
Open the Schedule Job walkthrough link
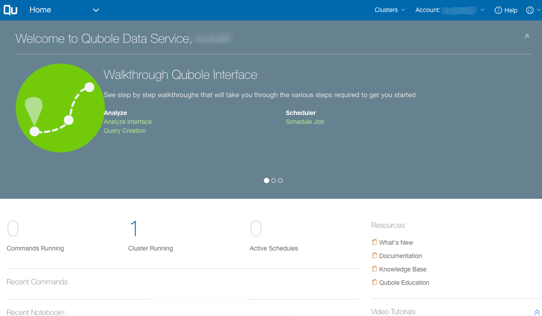[x=305, y=122]
